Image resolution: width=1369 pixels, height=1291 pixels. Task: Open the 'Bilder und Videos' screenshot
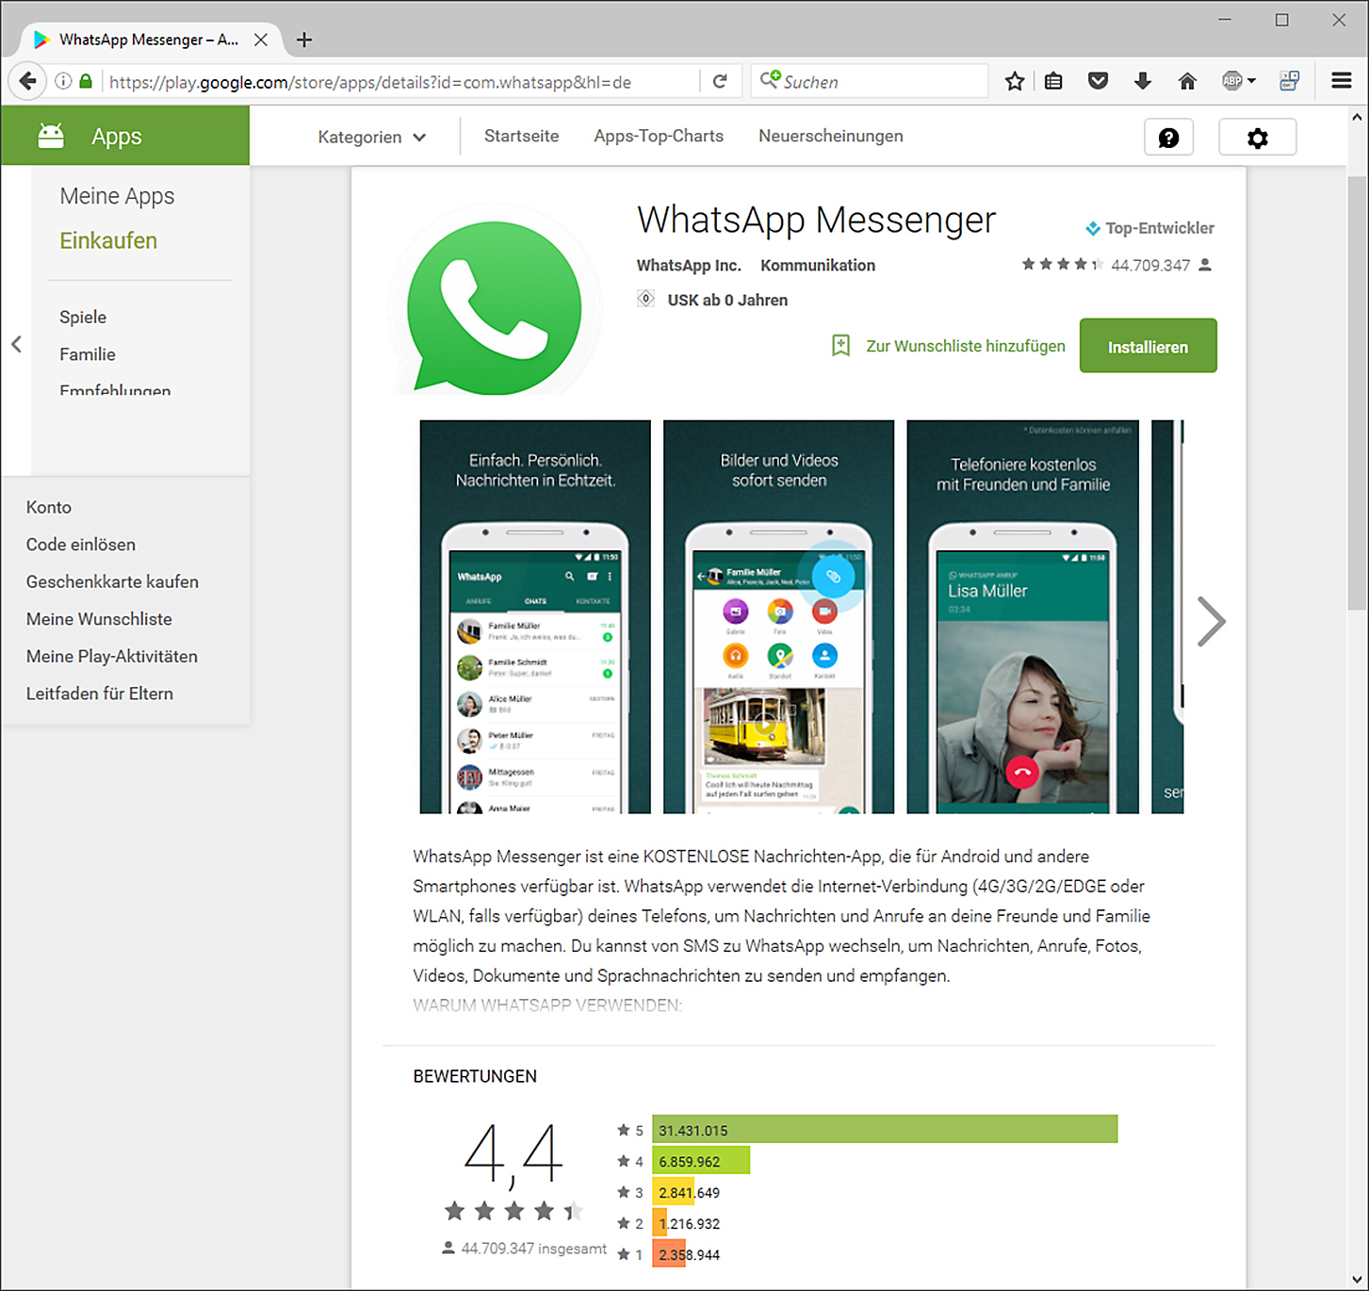(x=778, y=616)
